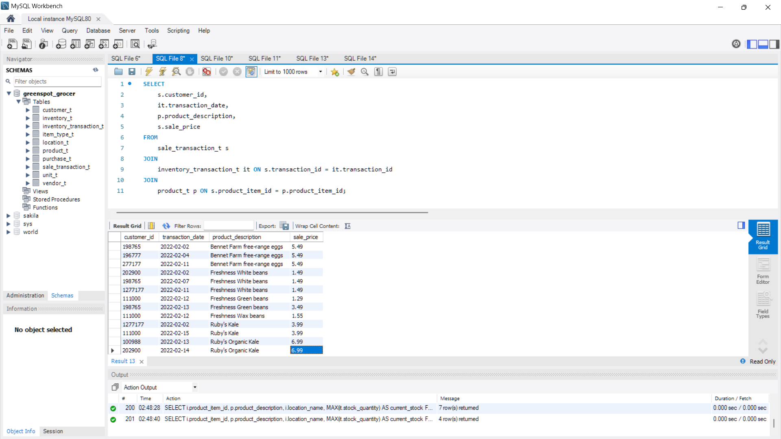Collapse the Tables folder
The height and width of the screenshot is (439, 781).
(x=18, y=102)
